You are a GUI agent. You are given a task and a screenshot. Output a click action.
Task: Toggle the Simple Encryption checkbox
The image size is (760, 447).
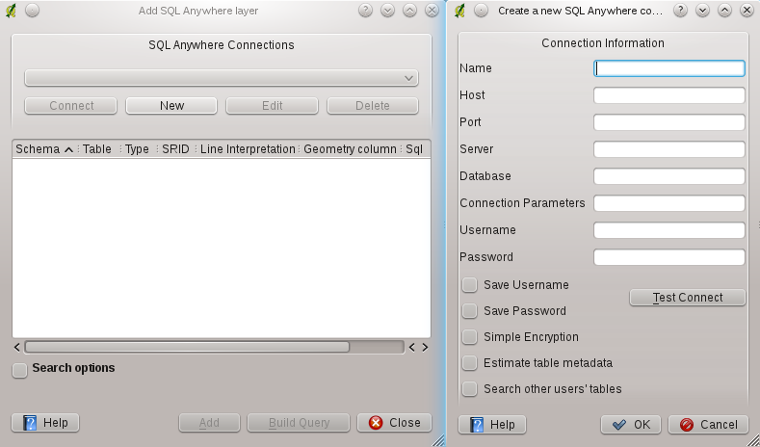coord(470,337)
